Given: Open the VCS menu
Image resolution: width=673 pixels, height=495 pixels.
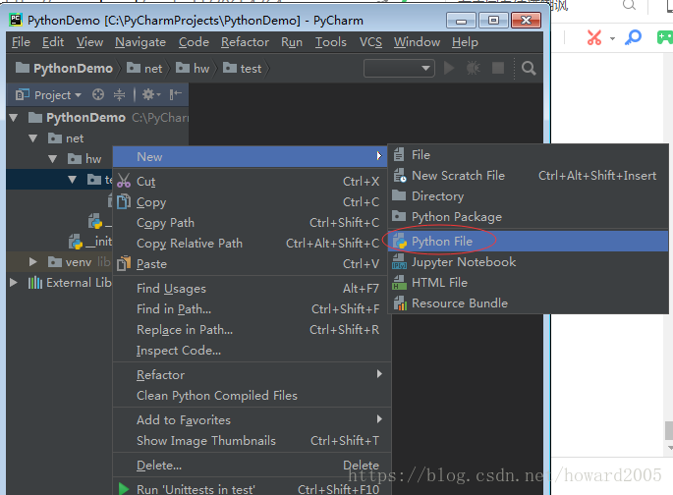Looking at the screenshot, I should pos(370,42).
